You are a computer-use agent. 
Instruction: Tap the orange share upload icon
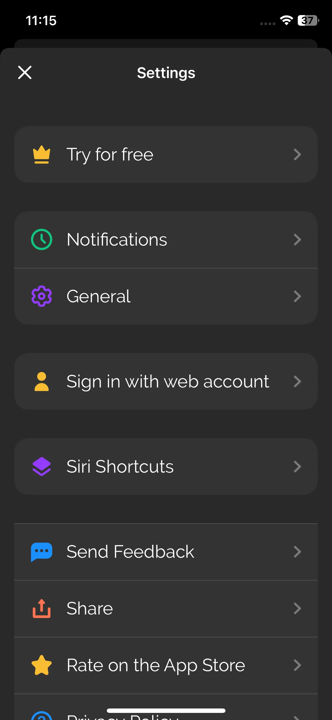(x=42, y=608)
